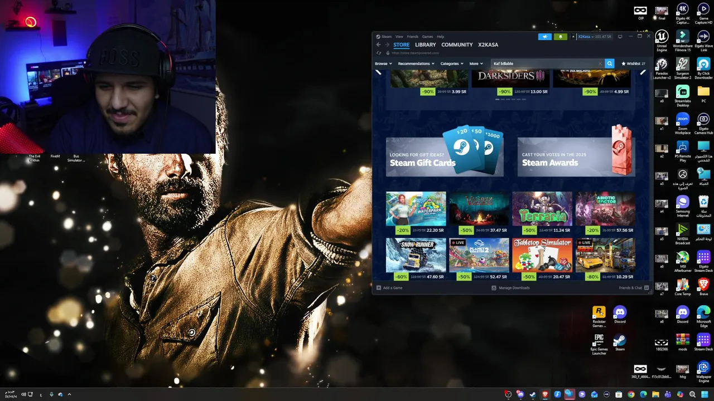Open the Waterpark Simulator game tile
The image size is (714, 401).
[416, 213]
